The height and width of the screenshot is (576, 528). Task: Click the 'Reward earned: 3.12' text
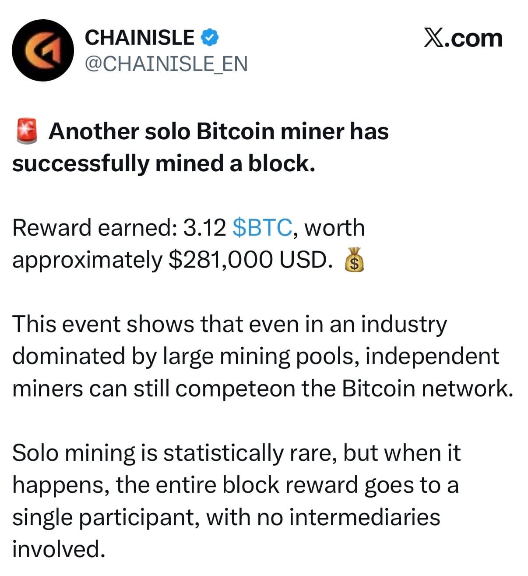[x=119, y=228]
